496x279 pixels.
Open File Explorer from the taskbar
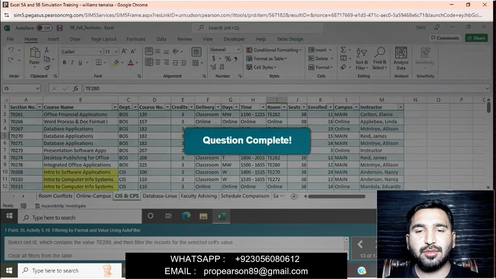(x=203, y=216)
